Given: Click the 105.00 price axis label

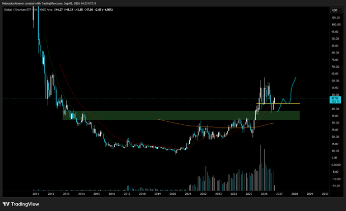Looking at the screenshot, I should tap(336, 17).
